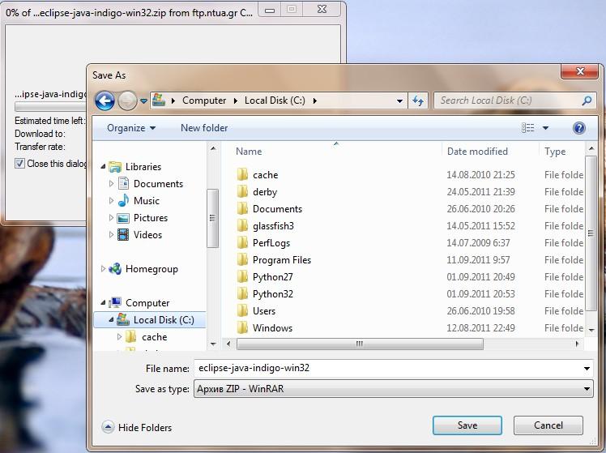The height and width of the screenshot is (453, 606).
Task: Click the Computer icon in the tree
Action: coord(115,302)
